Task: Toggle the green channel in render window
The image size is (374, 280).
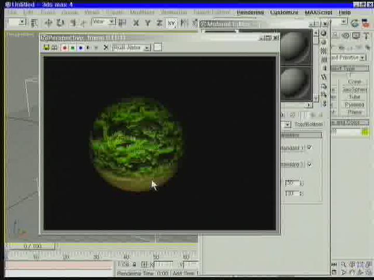Action: pos(73,48)
